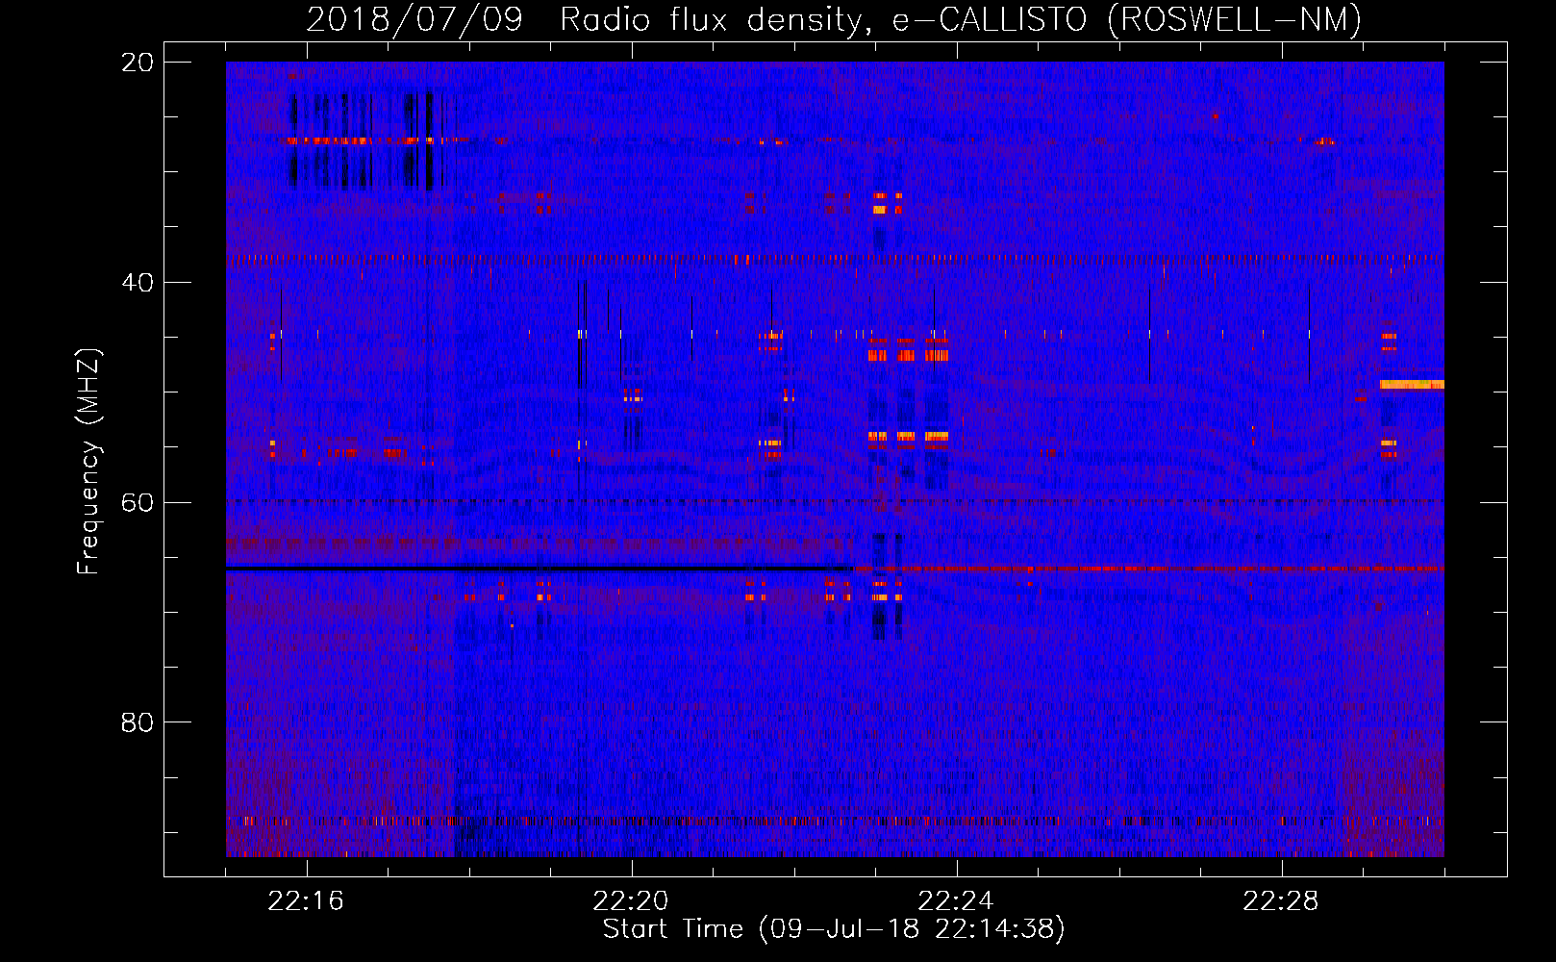Click the plot title mentioning e-CALLISTO (ROSWELL-NM)
The image size is (1556, 962).
click(x=834, y=19)
